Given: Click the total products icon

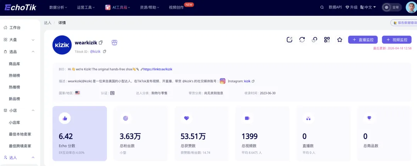Looking at the screenshot, I should point(369,118).
